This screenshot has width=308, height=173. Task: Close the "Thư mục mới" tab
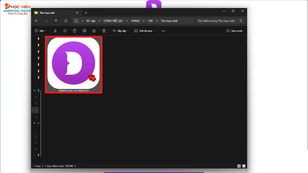pos(77,13)
